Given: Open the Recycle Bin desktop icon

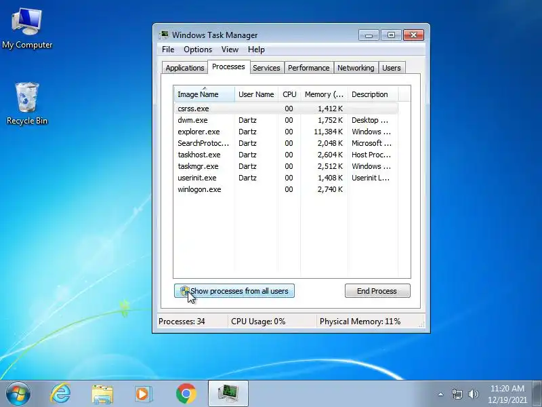Looking at the screenshot, I should point(27,104).
